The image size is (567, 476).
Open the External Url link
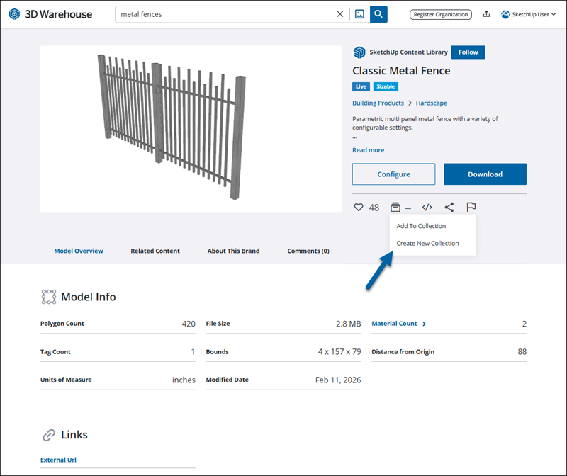click(58, 460)
